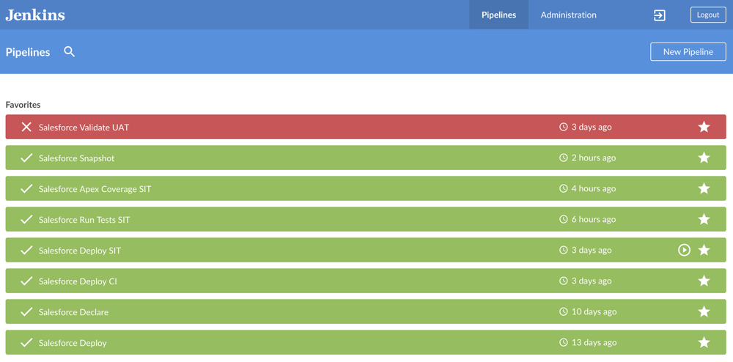Image resolution: width=733 pixels, height=362 pixels.
Task: Open the Salesforce Snapshot pipeline
Action: click(77, 158)
